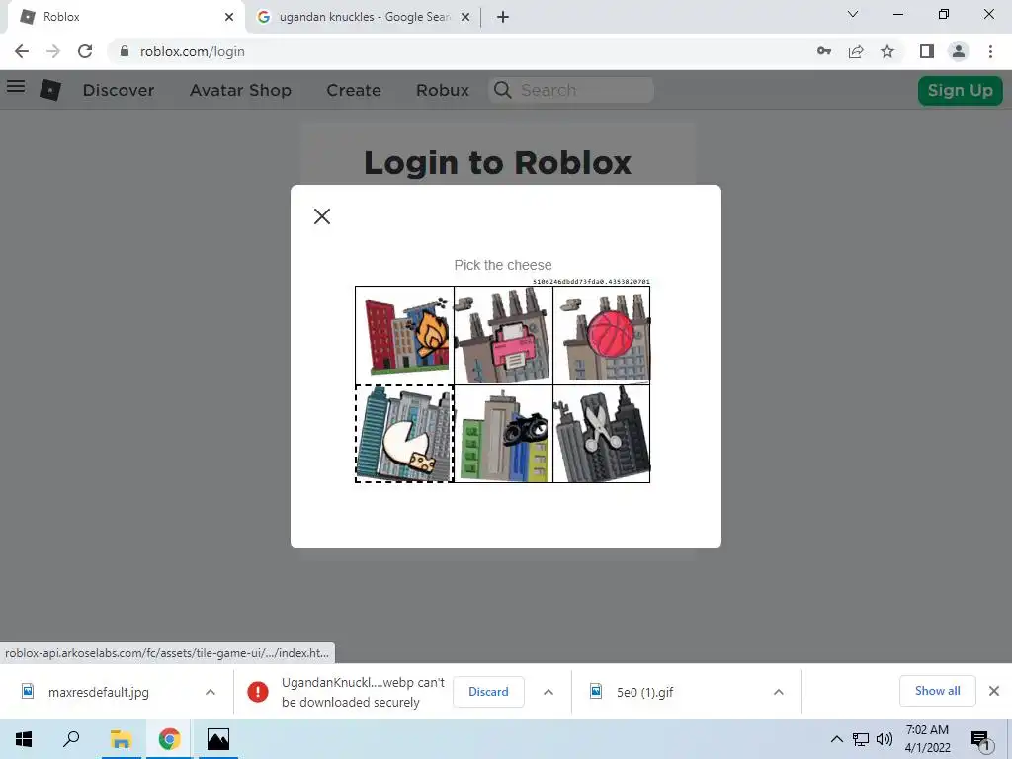1012x759 pixels.
Task: Discard the UgandanKnuckles webp download
Action: [488, 692]
